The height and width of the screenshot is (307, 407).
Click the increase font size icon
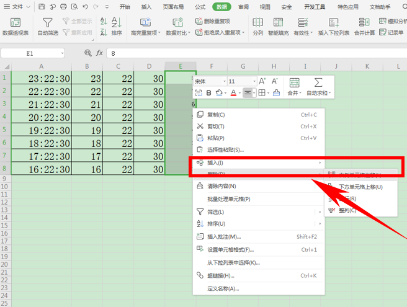(262, 81)
